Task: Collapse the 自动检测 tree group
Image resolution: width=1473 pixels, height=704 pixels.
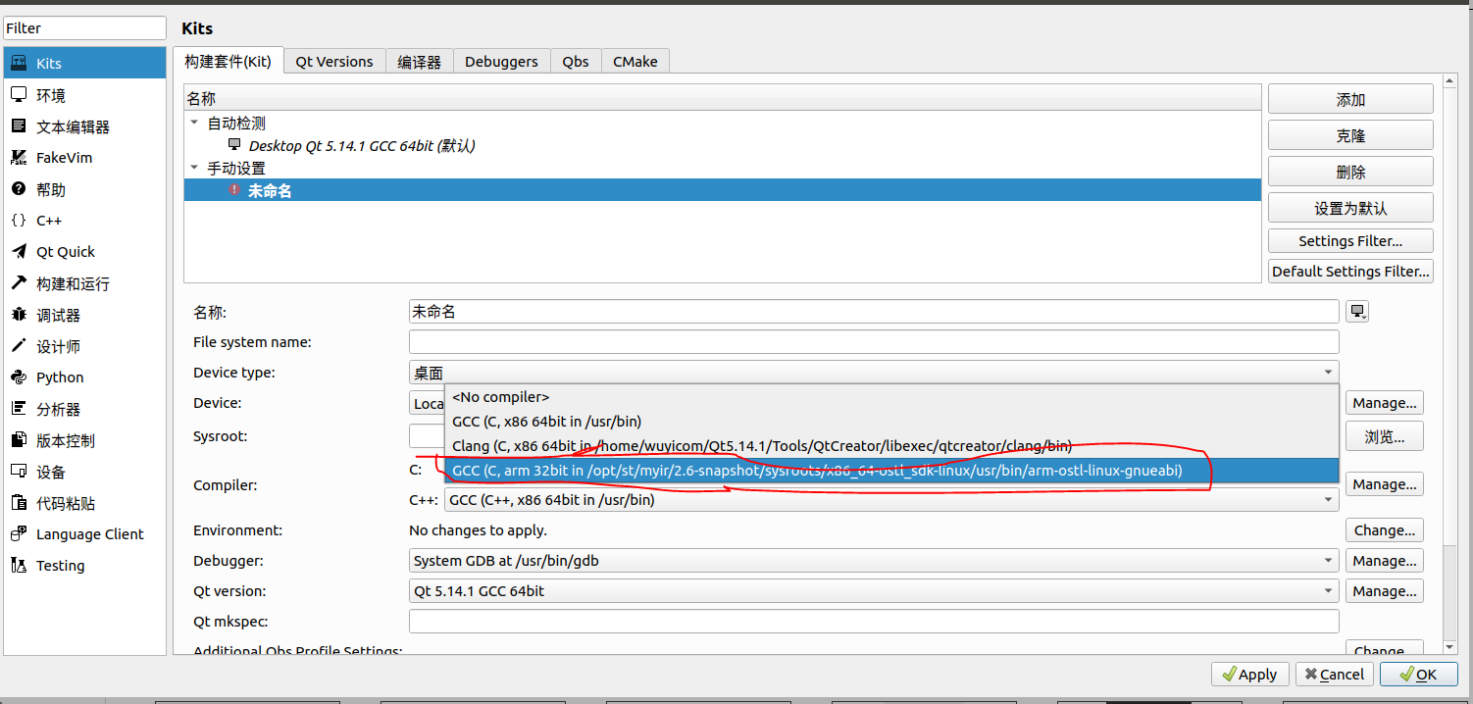Action: [x=194, y=124]
